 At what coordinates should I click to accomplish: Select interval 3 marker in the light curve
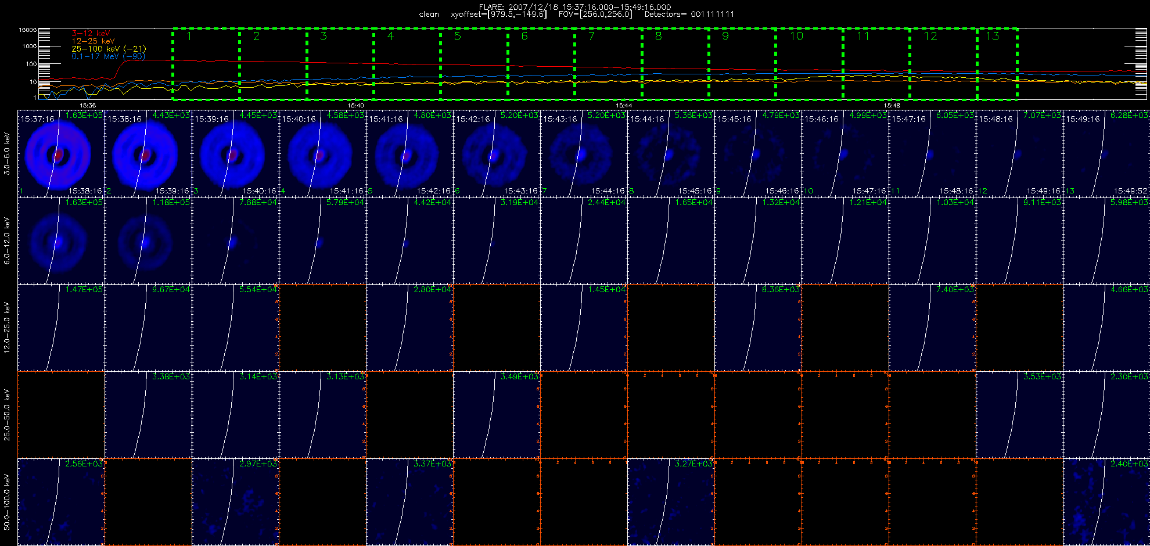(x=324, y=37)
